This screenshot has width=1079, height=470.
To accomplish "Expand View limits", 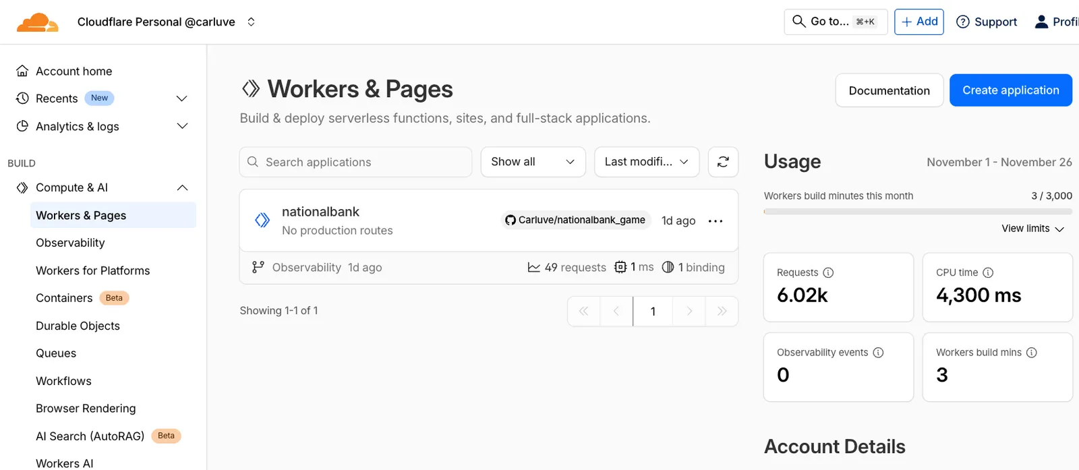I will (x=1032, y=229).
